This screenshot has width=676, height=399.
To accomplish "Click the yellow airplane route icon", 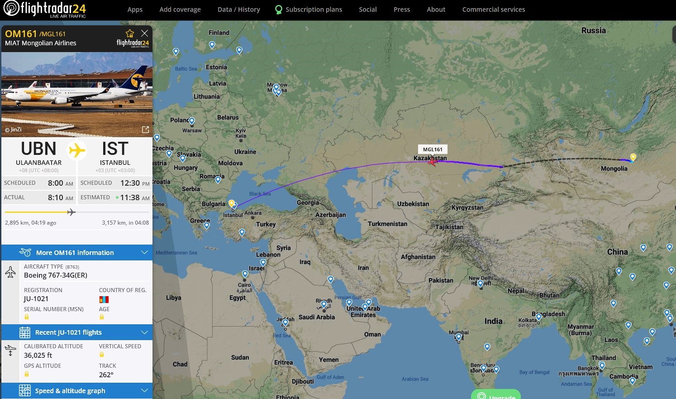I will pyautogui.click(x=77, y=150).
